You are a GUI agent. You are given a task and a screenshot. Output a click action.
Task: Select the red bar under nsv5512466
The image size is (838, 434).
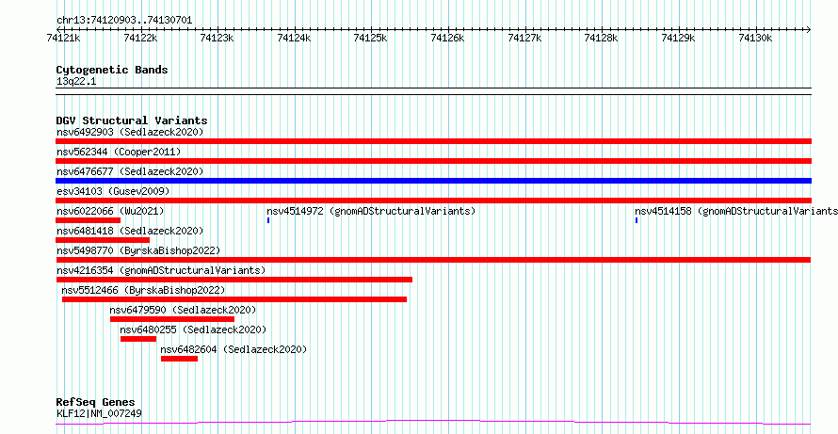pyautogui.click(x=234, y=299)
